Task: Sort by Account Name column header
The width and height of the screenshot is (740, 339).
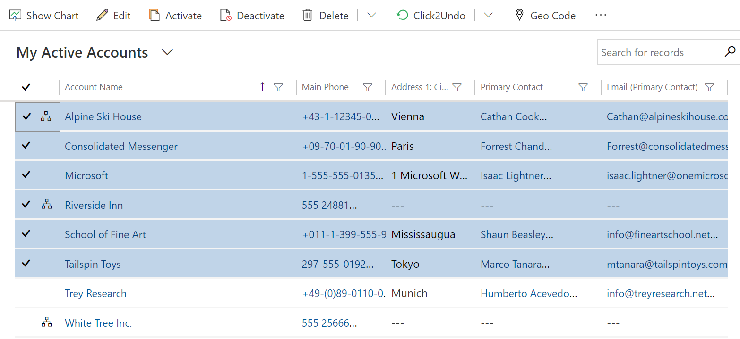Action: (94, 87)
